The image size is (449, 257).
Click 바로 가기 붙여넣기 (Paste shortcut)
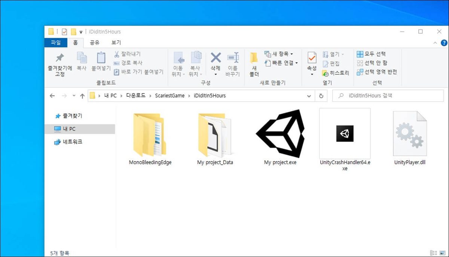[x=138, y=72]
